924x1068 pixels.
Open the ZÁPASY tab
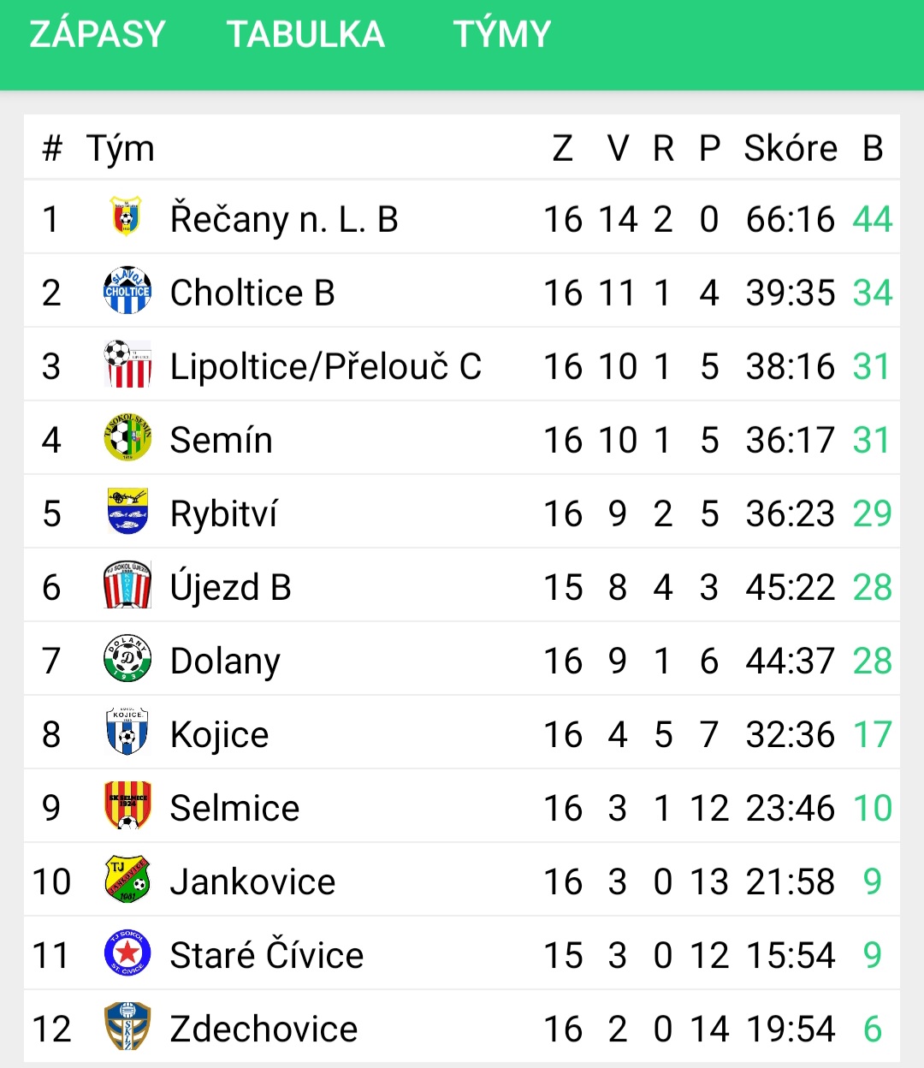click(x=98, y=34)
